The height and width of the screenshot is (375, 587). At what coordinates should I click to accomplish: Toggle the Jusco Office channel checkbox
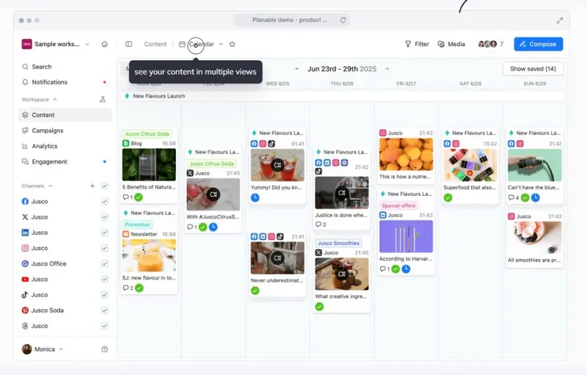click(x=104, y=263)
